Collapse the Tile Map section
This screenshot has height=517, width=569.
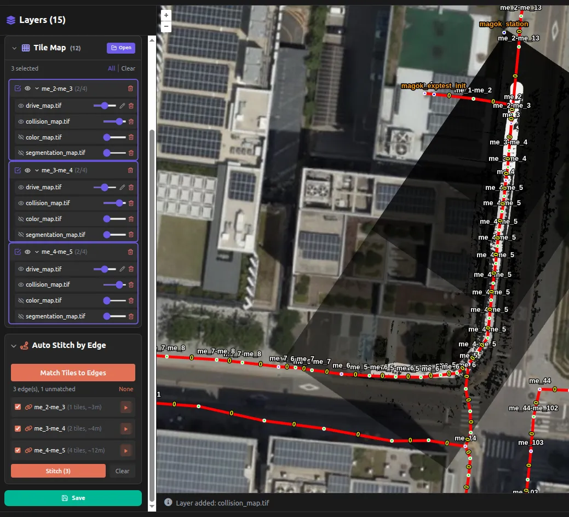pyautogui.click(x=14, y=48)
